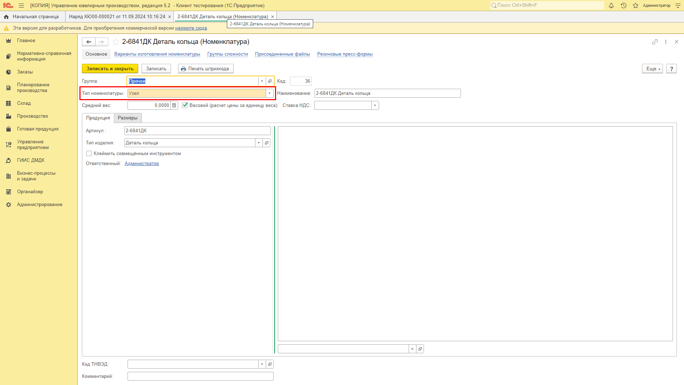Image resolution: width=684 pixels, height=385 pixels.
Task: Copy link to this object icon
Action: (655, 42)
